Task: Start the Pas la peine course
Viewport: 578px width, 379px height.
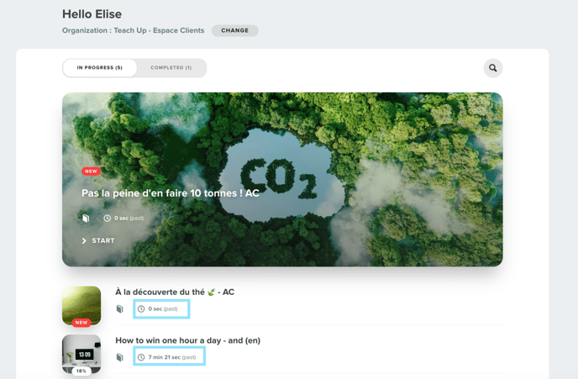Action: click(98, 240)
